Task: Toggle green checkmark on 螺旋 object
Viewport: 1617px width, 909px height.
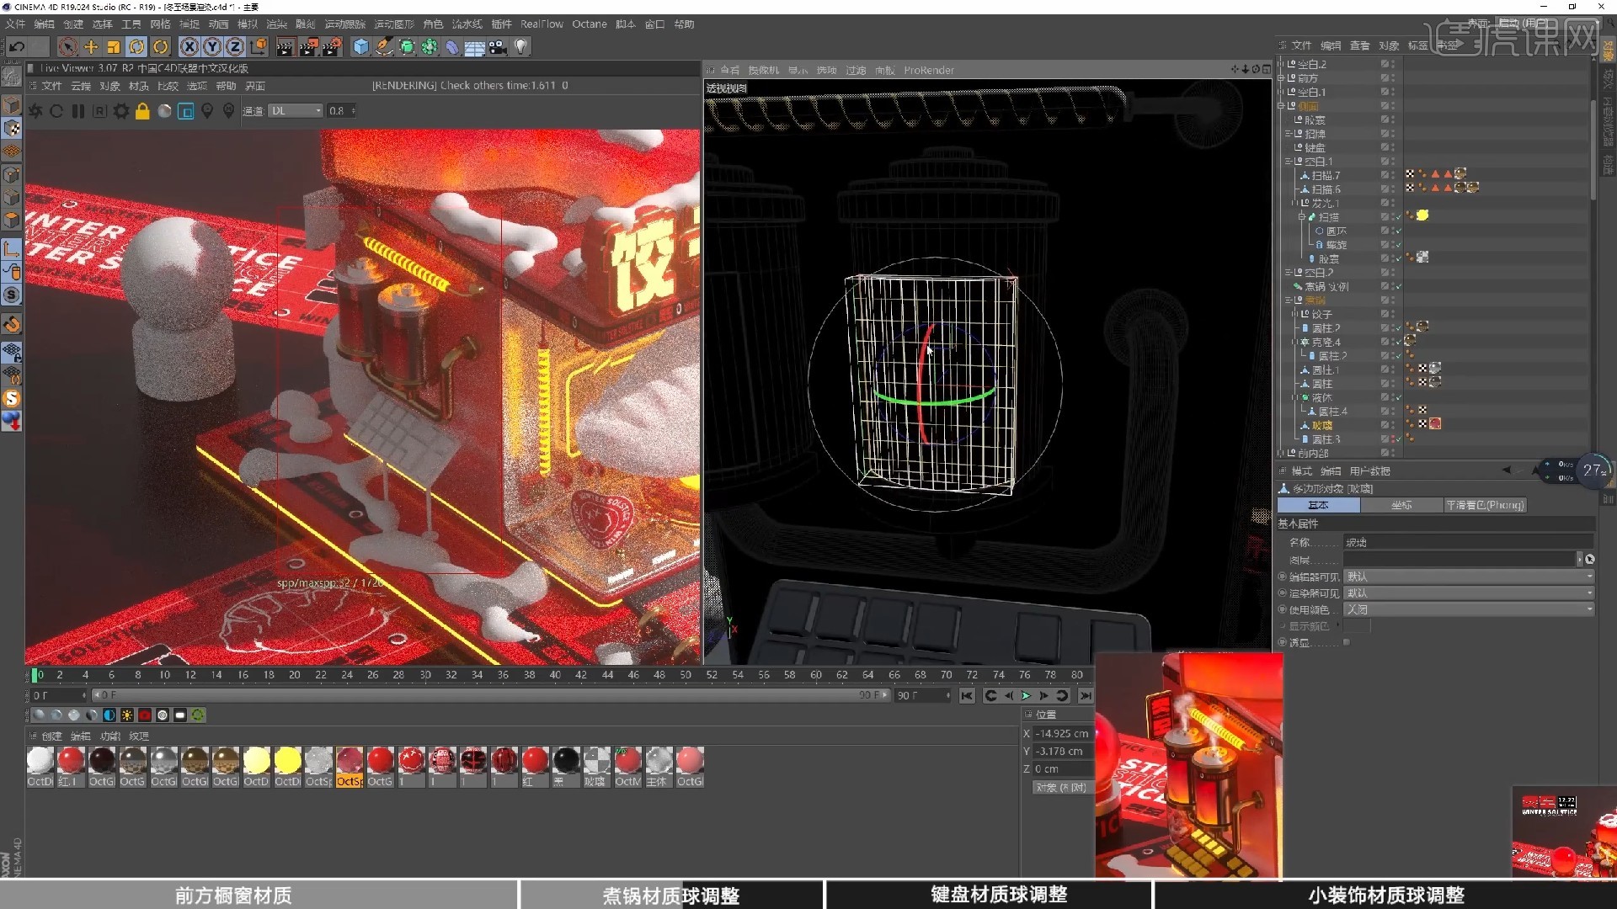Action: coord(1398,245)
